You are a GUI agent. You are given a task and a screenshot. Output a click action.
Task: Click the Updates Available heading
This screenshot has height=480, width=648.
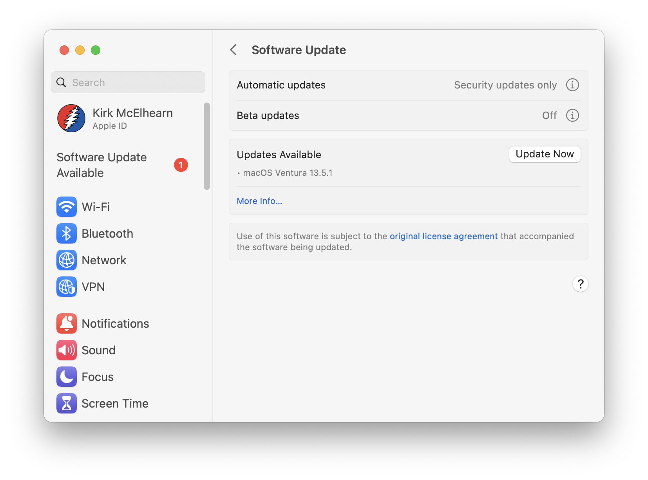279,155
